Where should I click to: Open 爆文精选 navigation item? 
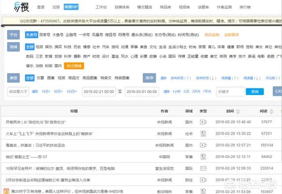click(x=145, y=7)
